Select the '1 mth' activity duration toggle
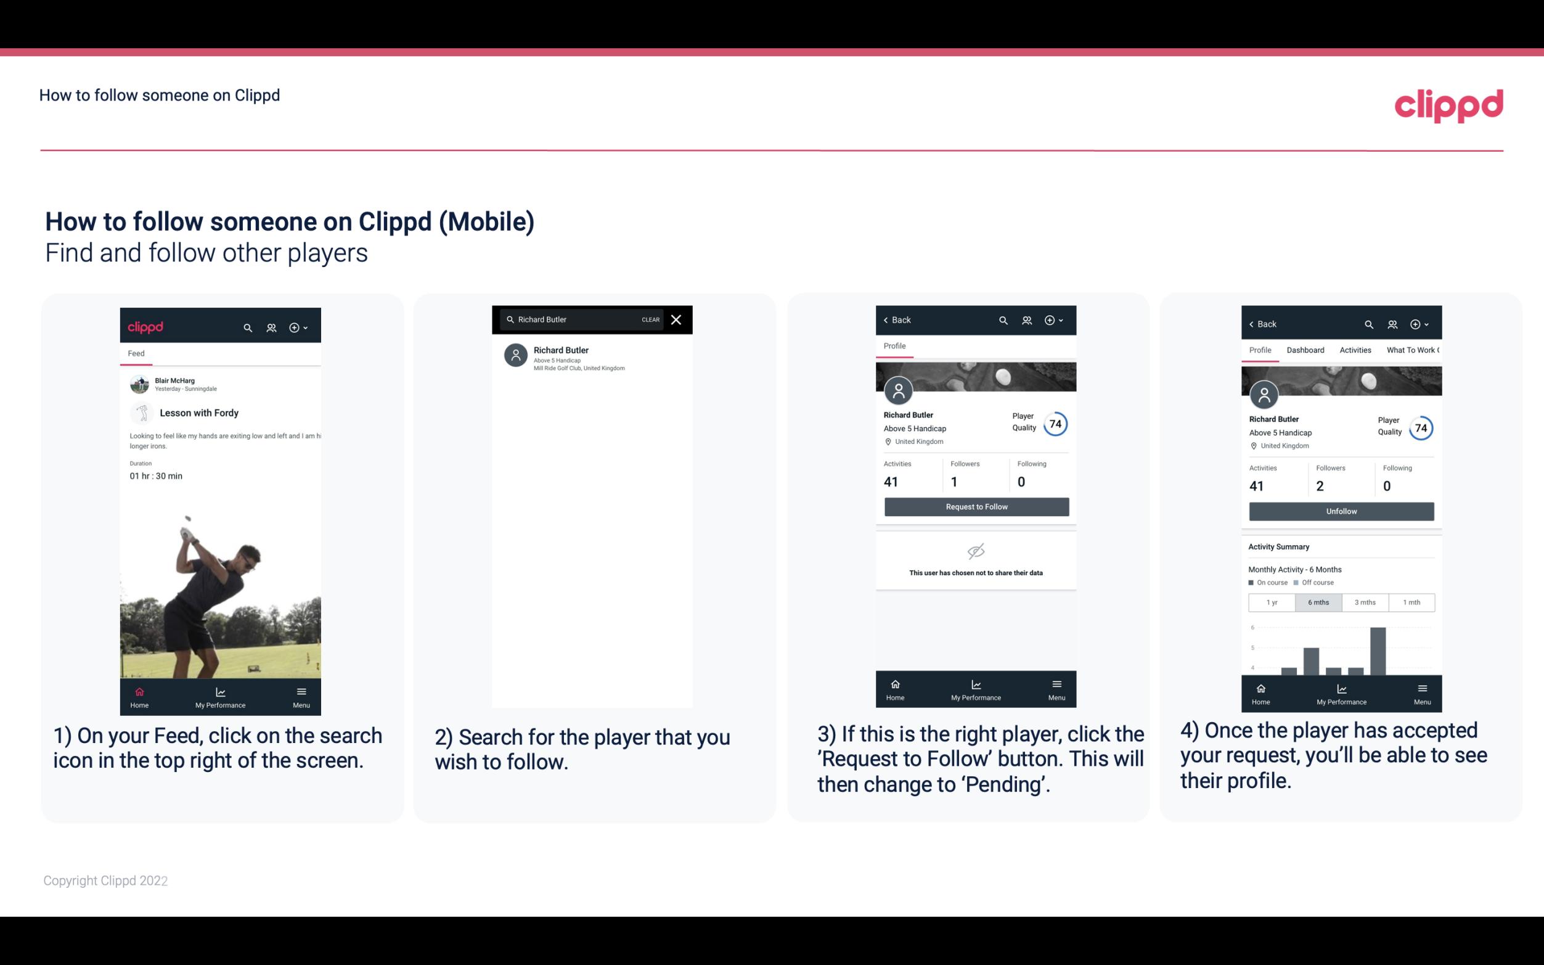1544x965 pixels. (1411, 601)
